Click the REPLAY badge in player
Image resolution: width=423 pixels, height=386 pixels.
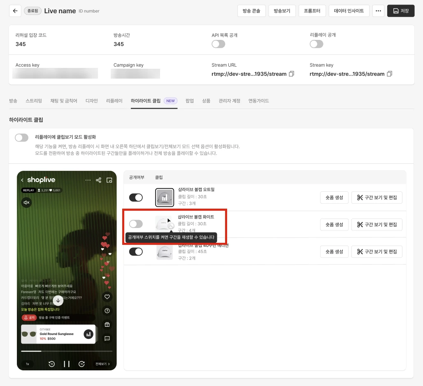28,190
